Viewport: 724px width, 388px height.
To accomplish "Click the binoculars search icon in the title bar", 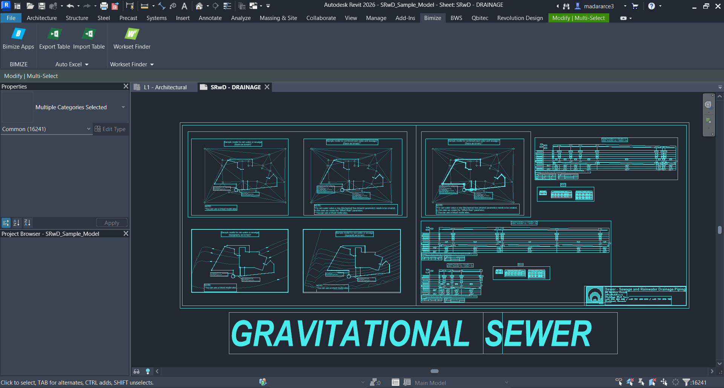I will click(x=566, y=6).
